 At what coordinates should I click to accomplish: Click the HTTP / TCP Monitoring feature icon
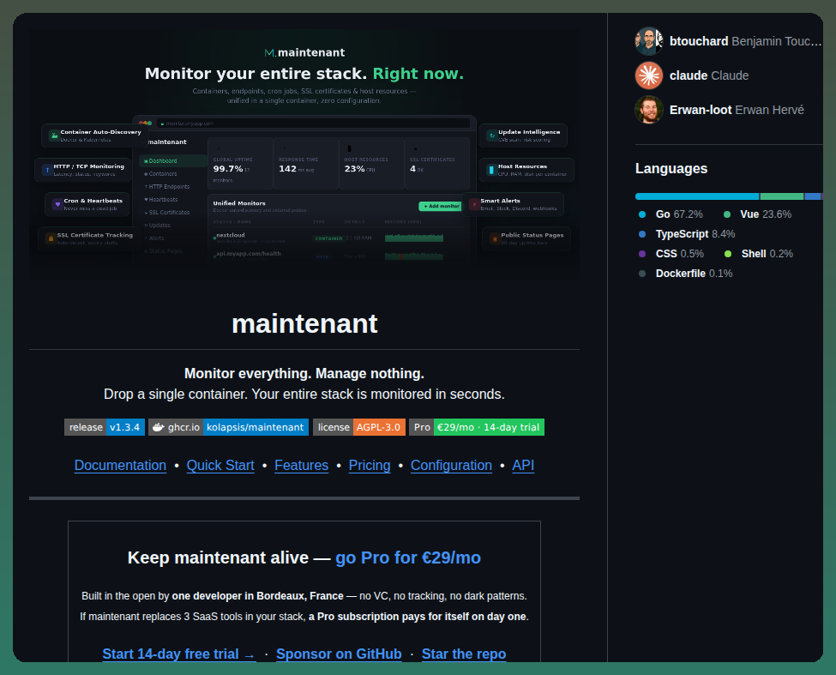47,170
